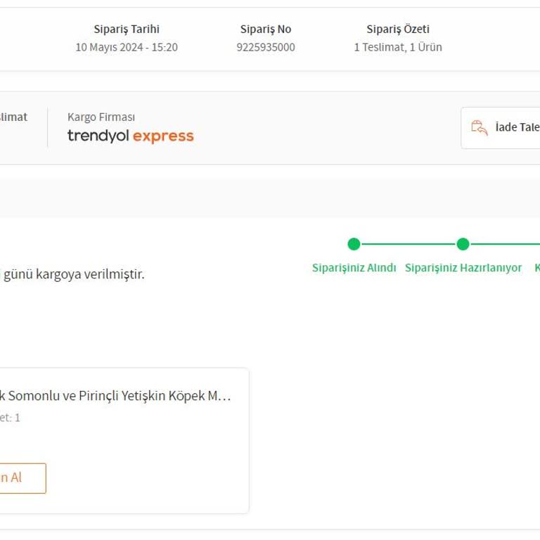This screenshot has width=540, height=540.
Task: Select the 1 Teslimat, 1 Ürün summary
Action: [398, 47]
